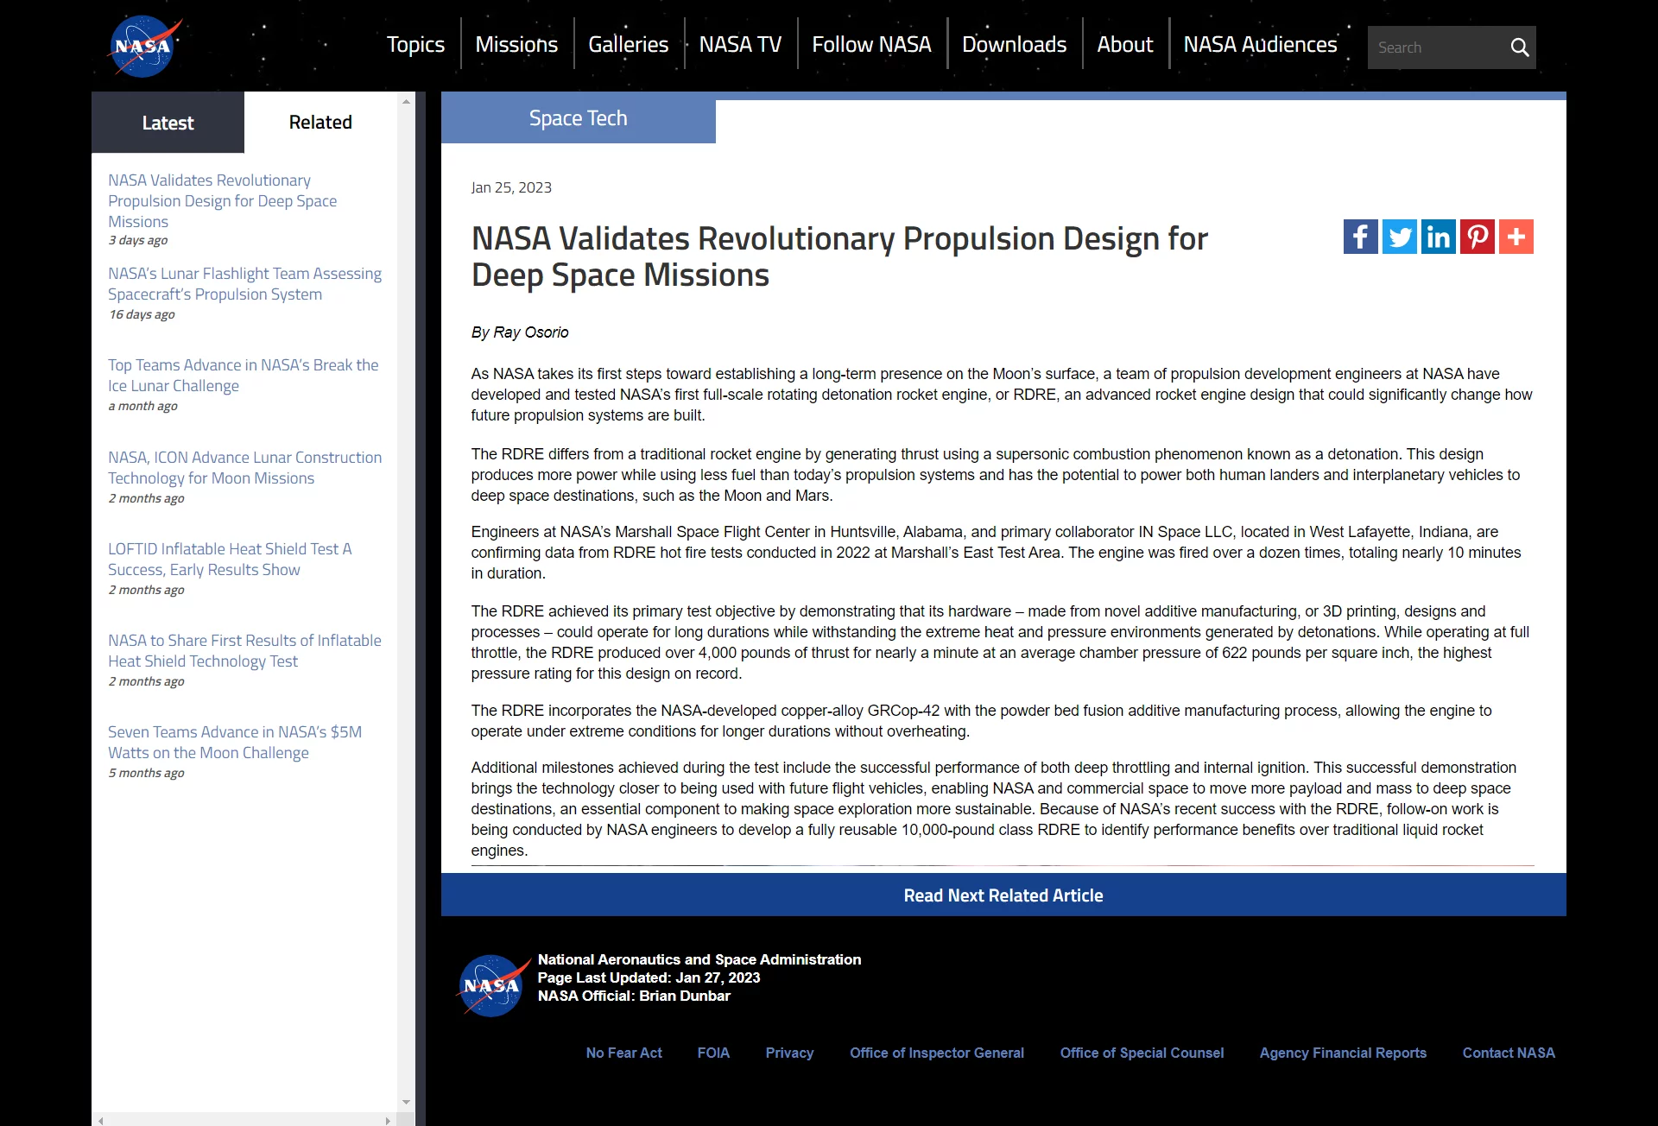Screen dimensions: 1658x1126
Task: Open the NASA Audiences menu
Action: click(1260, 44)
